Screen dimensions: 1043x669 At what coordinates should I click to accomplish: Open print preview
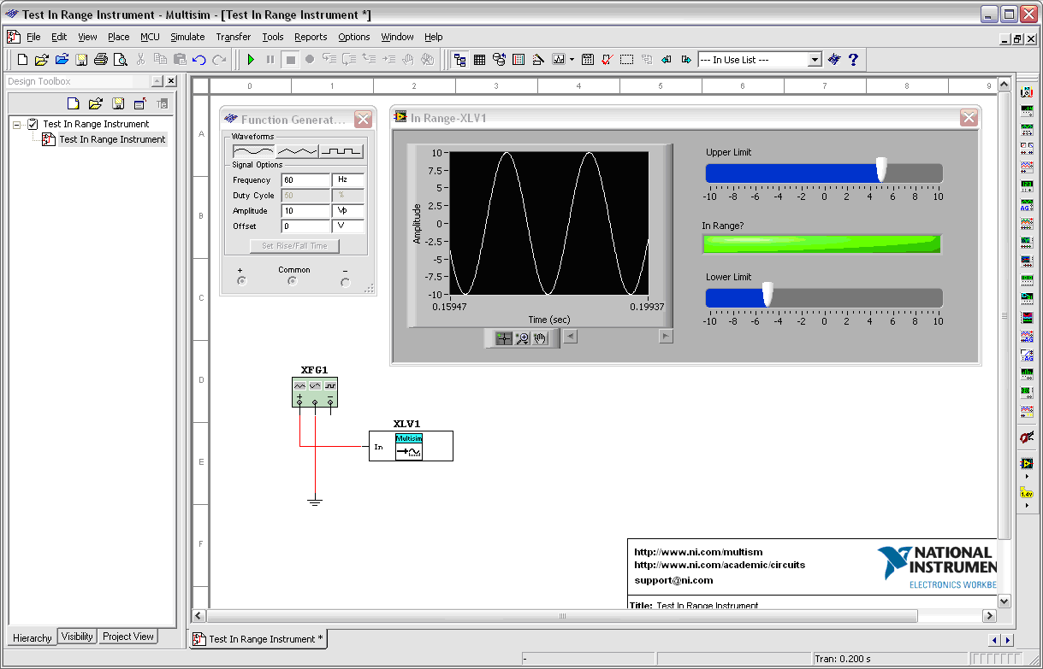(121, 60)
